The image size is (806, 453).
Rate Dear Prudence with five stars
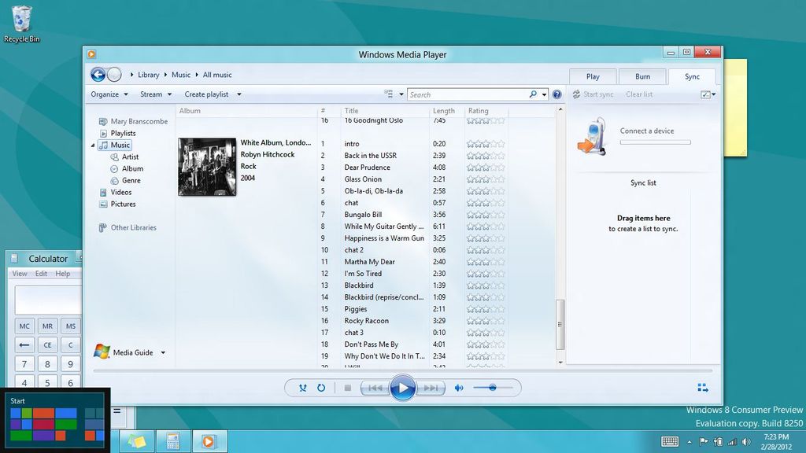click(501, 167)
